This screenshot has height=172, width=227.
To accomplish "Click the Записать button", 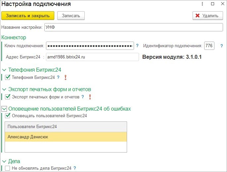I will [71, 16].
